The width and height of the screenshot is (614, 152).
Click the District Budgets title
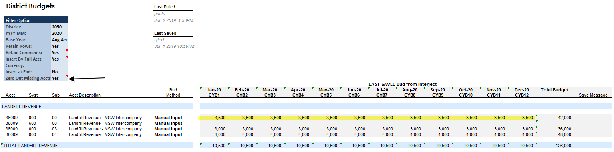point(30,6)
